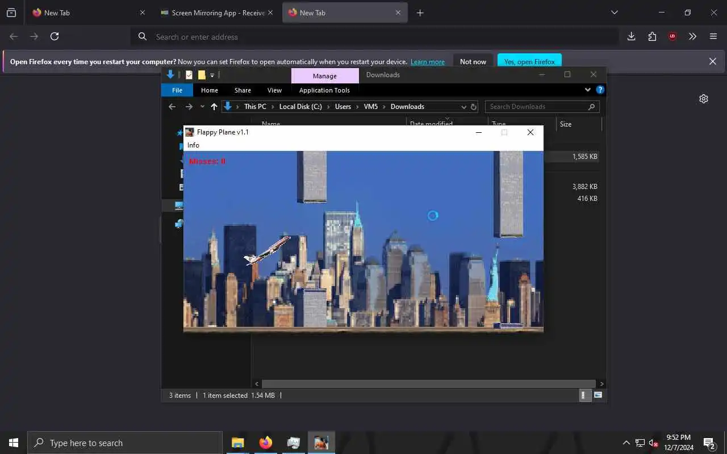Click Explorer's back navigation arrow
Viewport: 727px width, 454px height.
click(172, 107)
